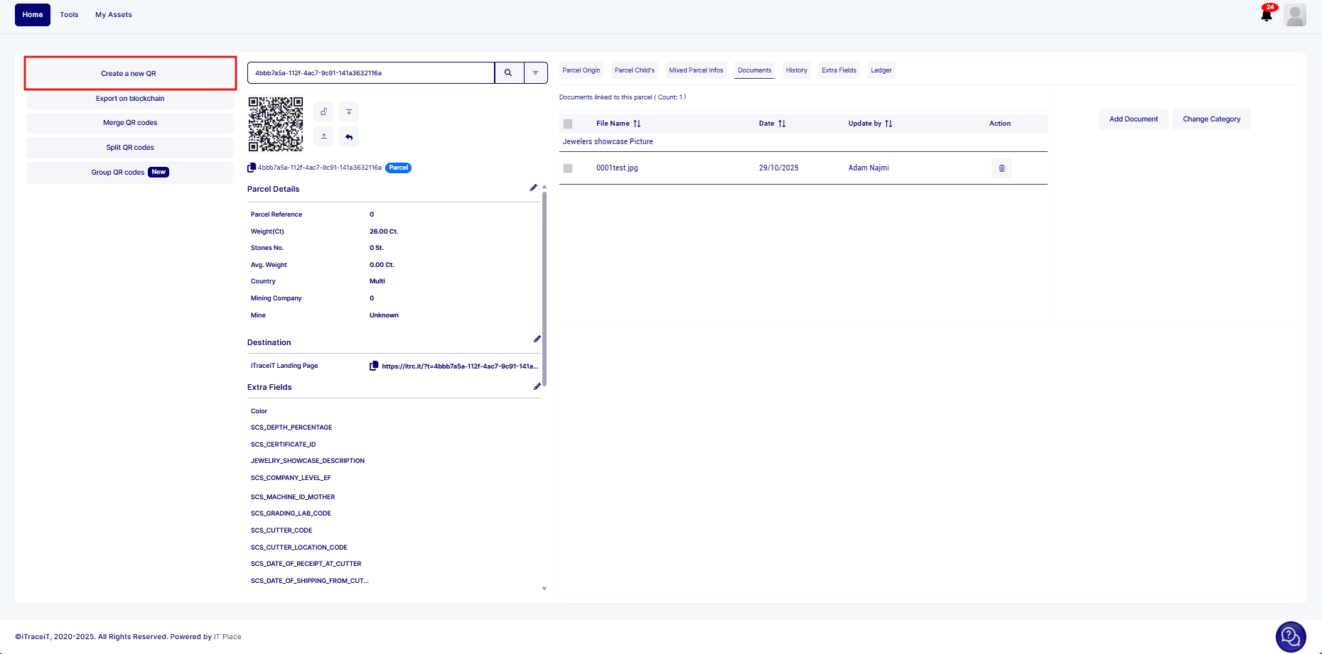The width and height of the screenshot is (1322, 654).
Task: Click the search magnifier icon
Action: point(508,72)
